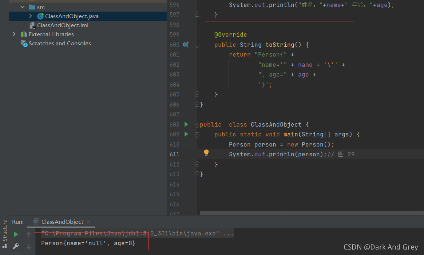Screen dimensions: 424x255
Task: Click 'new Person()' expression on line 610
Action: [x=309, y=144]
